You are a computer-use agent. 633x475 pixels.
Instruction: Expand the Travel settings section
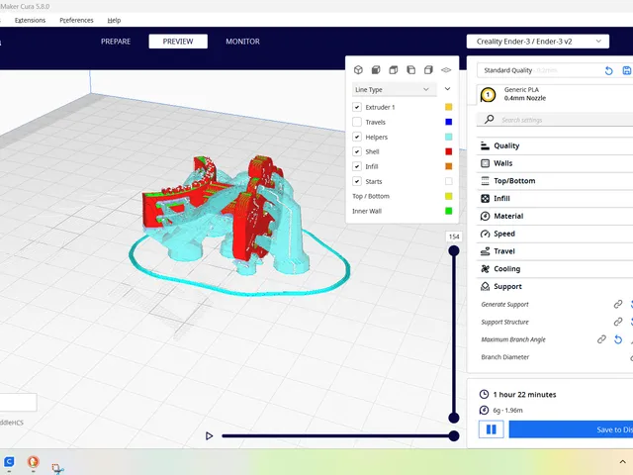[555, 251]
